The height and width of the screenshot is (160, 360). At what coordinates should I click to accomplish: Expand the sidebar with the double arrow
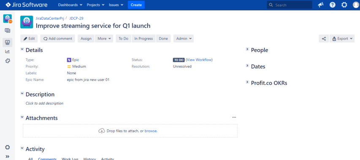coord(7,157)
